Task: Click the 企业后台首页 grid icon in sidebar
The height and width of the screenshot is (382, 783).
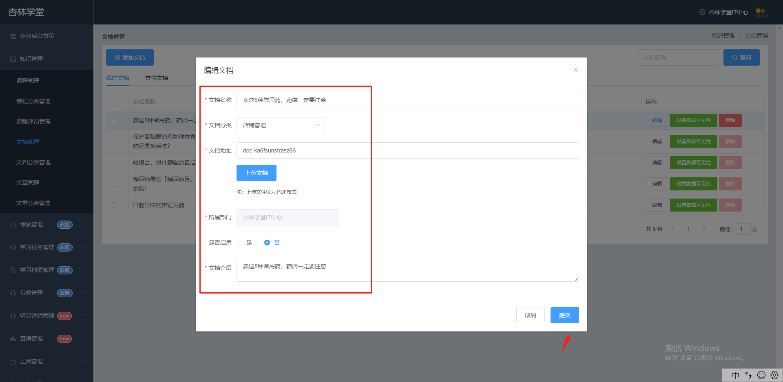Action: (13, 36)
